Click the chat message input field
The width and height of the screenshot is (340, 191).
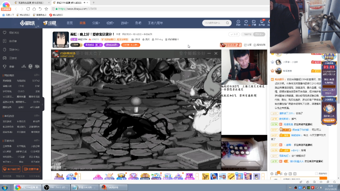coord(300,179)
